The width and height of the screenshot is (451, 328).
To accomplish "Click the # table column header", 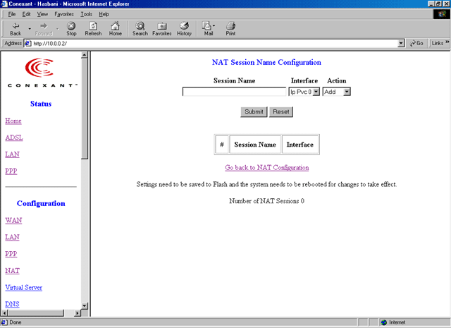I will click(222, 145).
